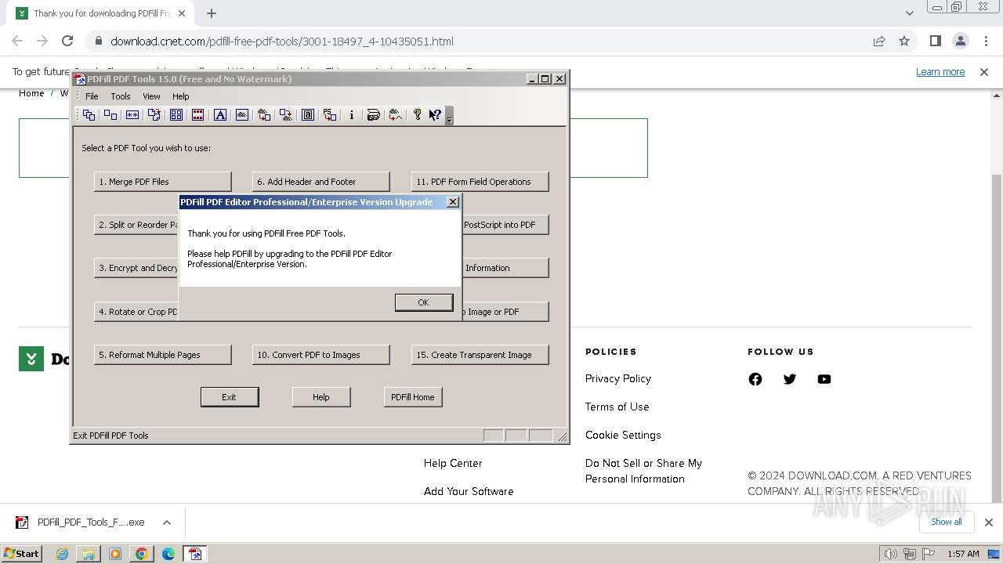Click the Help button beside Exit

tap(321, 397)
